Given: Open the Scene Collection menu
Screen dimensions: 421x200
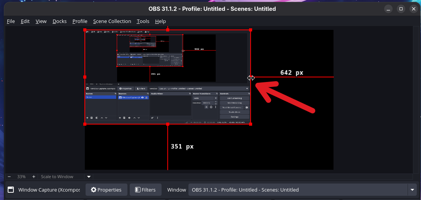Looking at the screenshot, I should click(112, 21).
